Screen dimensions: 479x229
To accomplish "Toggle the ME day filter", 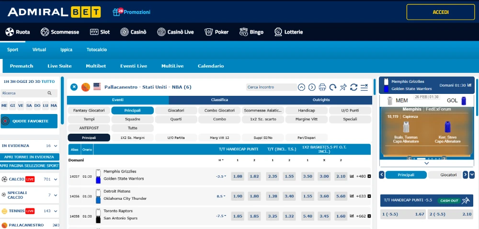I will point(4,105).
